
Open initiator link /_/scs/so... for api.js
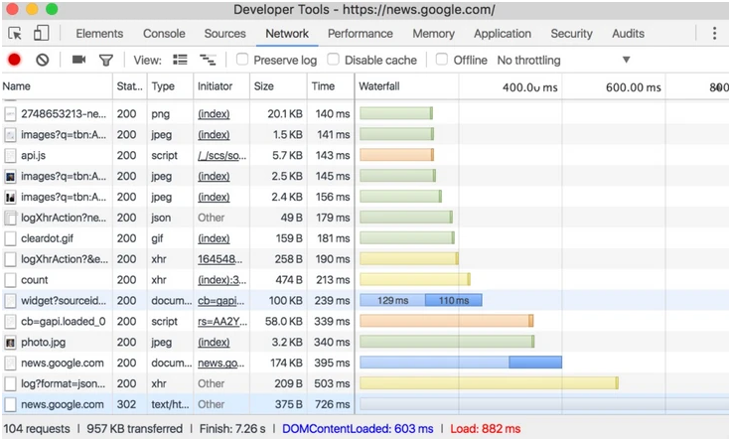(x=222, y=155)
